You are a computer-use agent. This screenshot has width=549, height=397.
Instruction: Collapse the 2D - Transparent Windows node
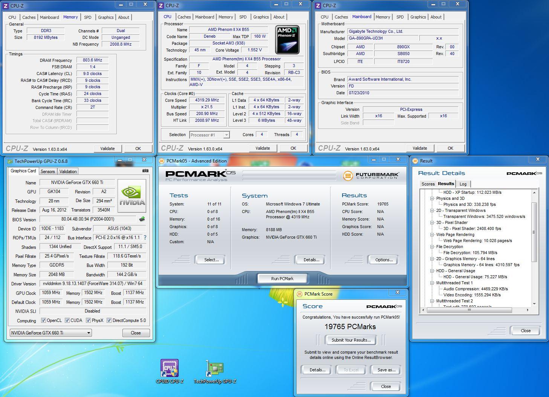[432, 210]
